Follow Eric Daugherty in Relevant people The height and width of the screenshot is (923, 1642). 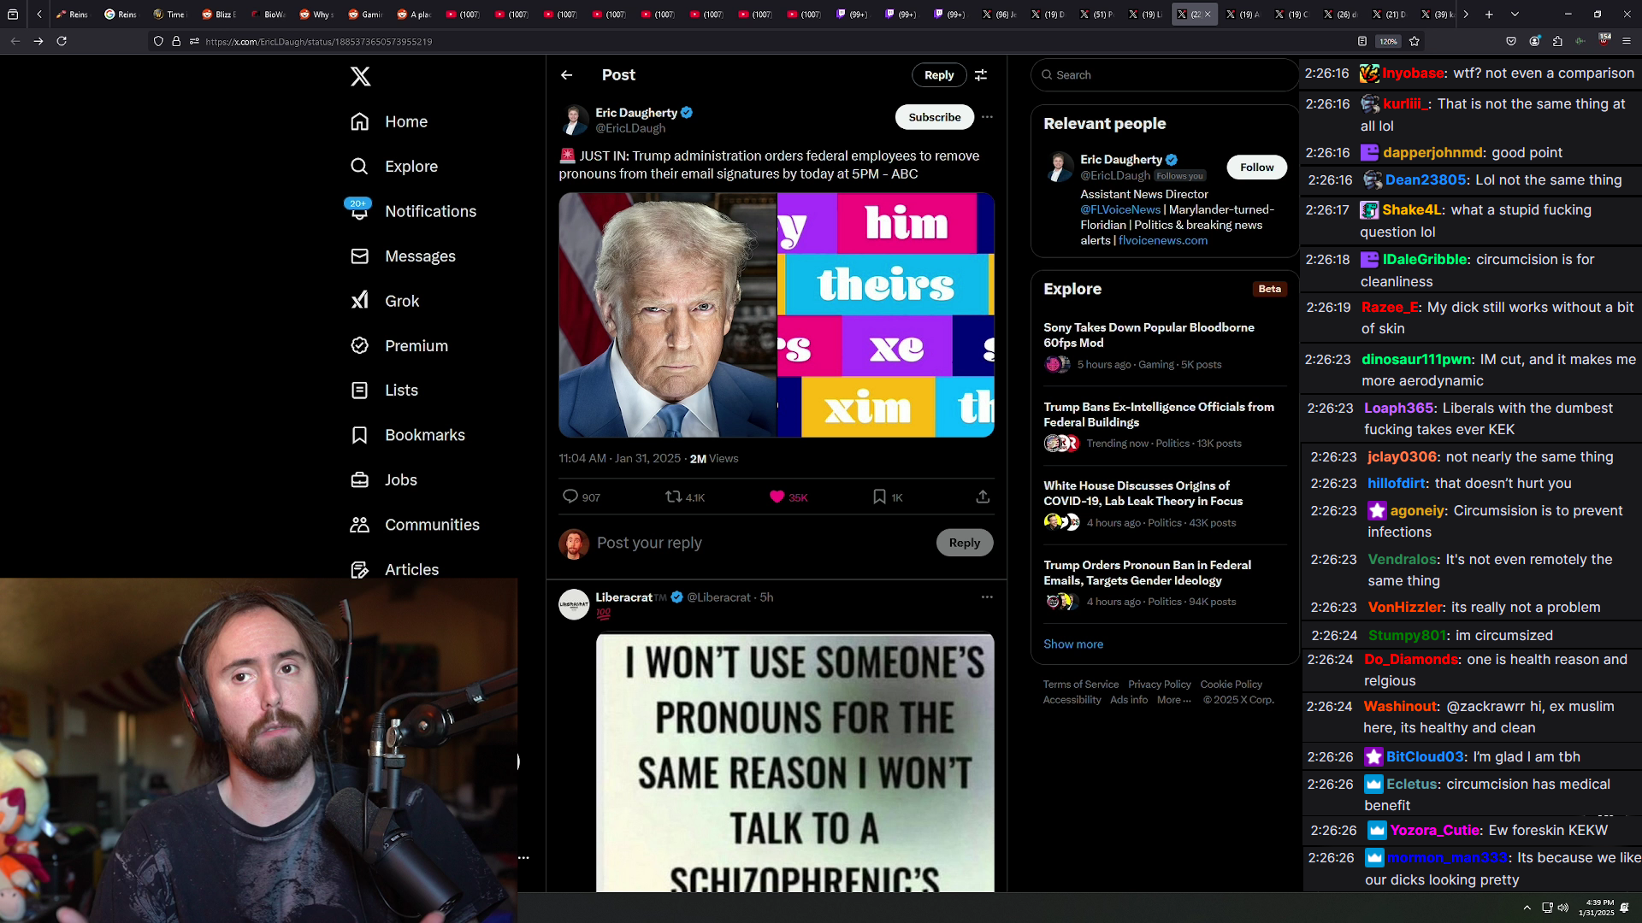(1256, 168)
